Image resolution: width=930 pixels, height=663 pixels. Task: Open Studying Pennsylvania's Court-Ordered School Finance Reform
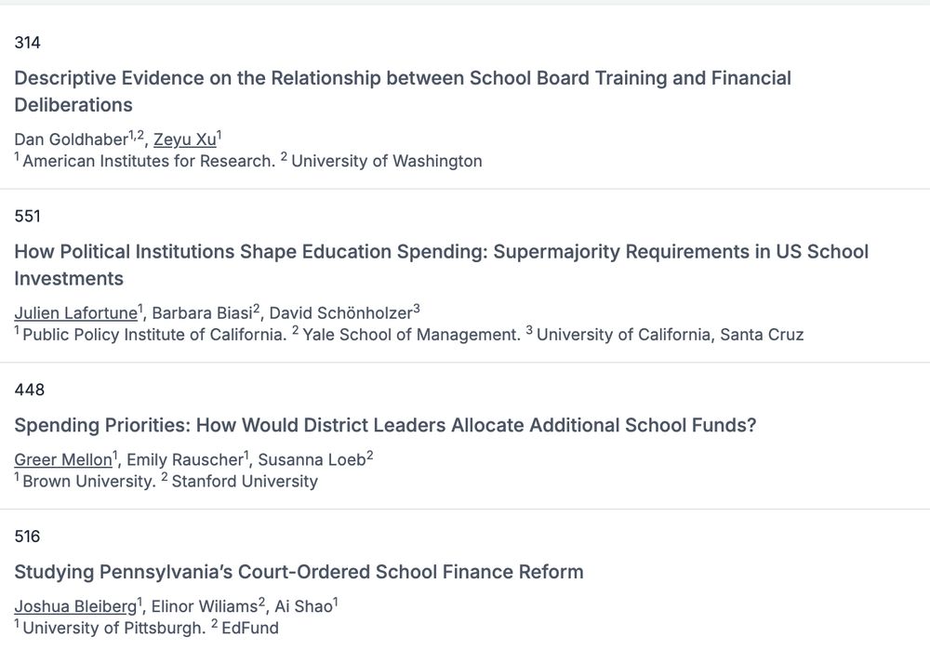[299, 572]
